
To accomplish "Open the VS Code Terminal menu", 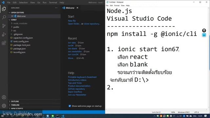I will coord(53,3).
